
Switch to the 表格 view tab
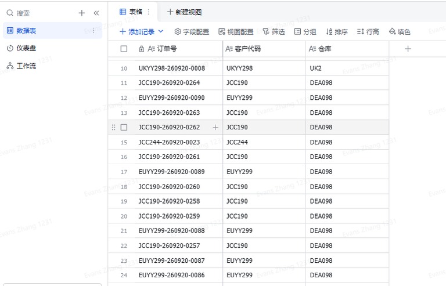point(131,12)
